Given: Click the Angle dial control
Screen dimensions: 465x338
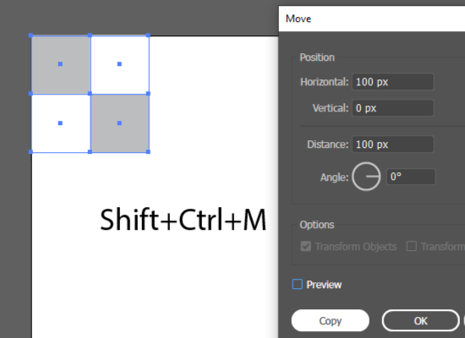Looking at the screenshot, I should coord(366,177).
